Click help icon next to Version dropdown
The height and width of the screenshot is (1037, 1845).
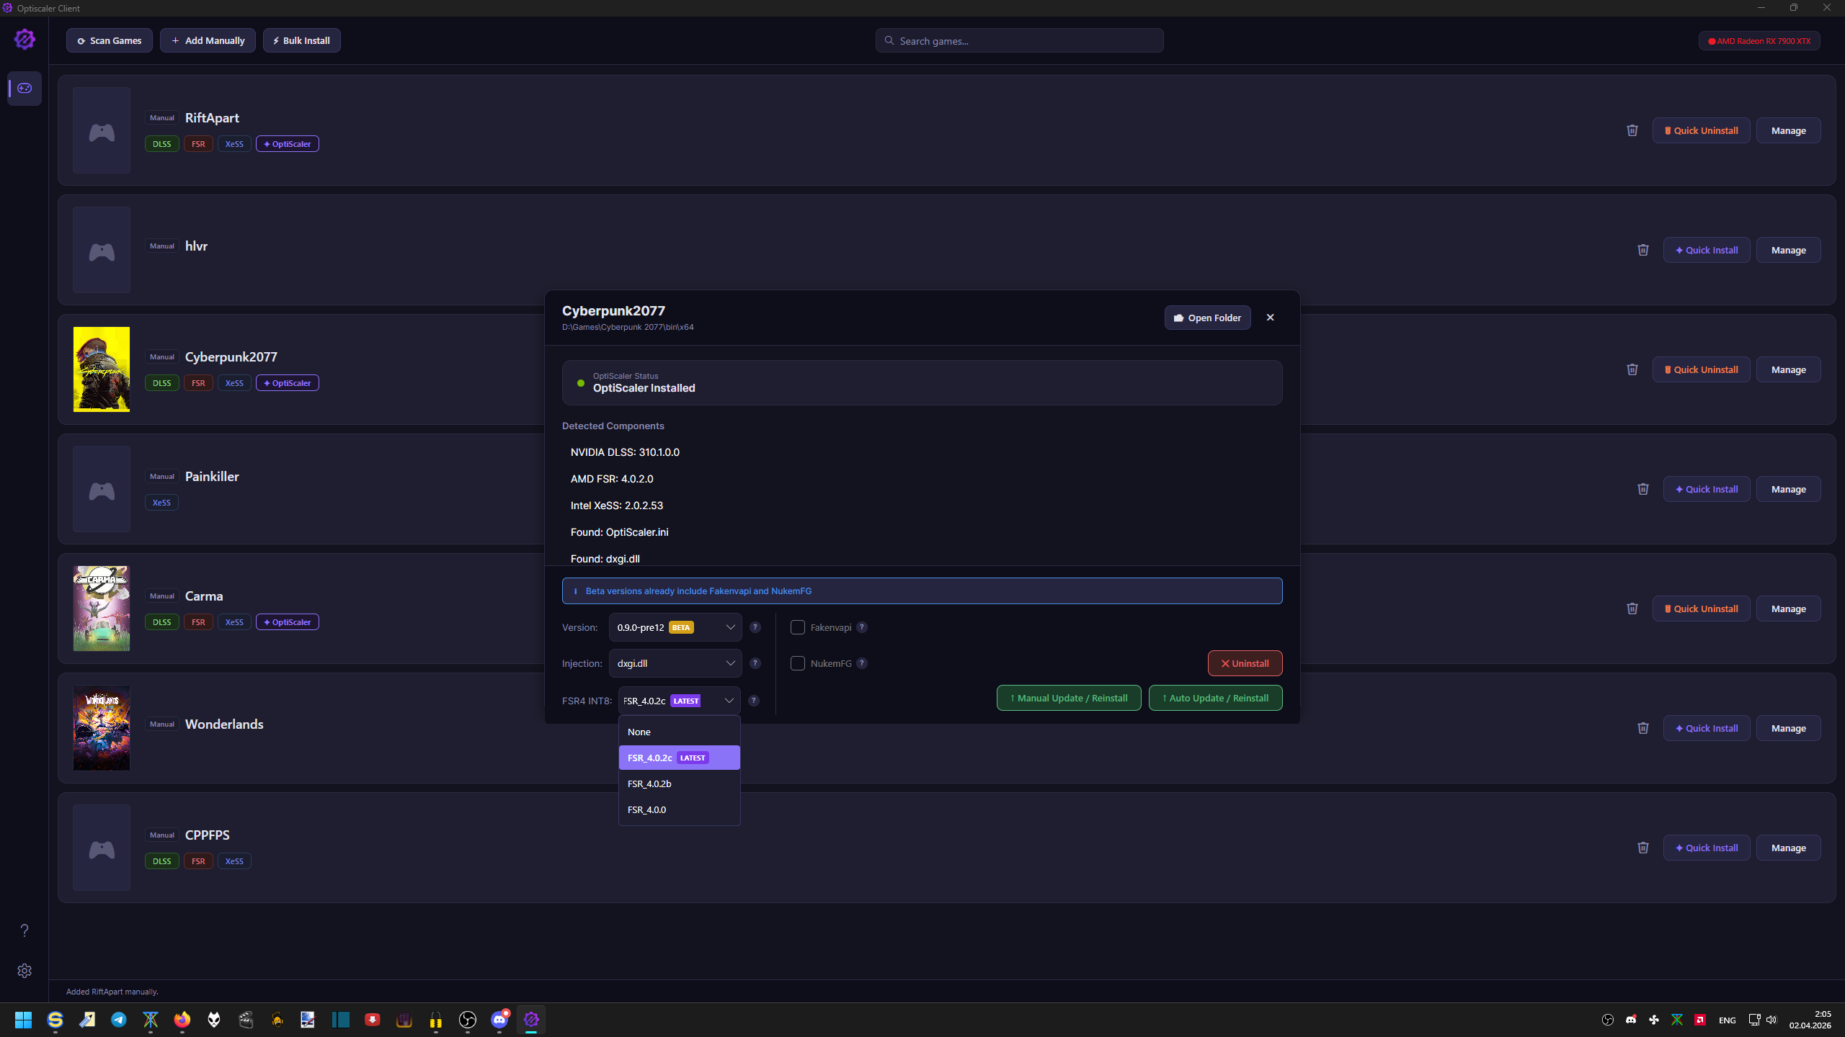(x=755, y=627)
